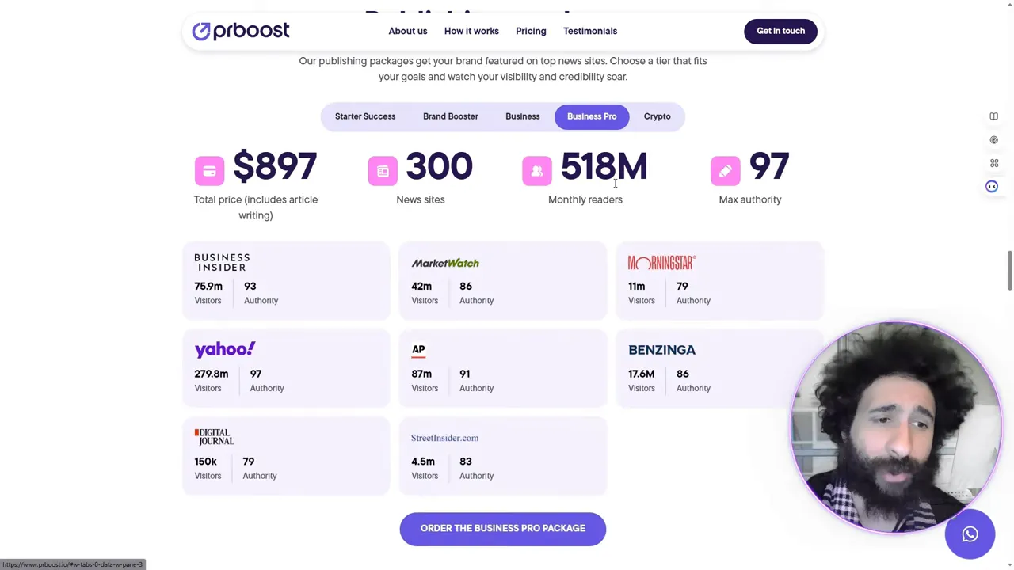The image size is (1014, 570).
Task: Select the Starter Success tab
Action: (x=365, y=116)
